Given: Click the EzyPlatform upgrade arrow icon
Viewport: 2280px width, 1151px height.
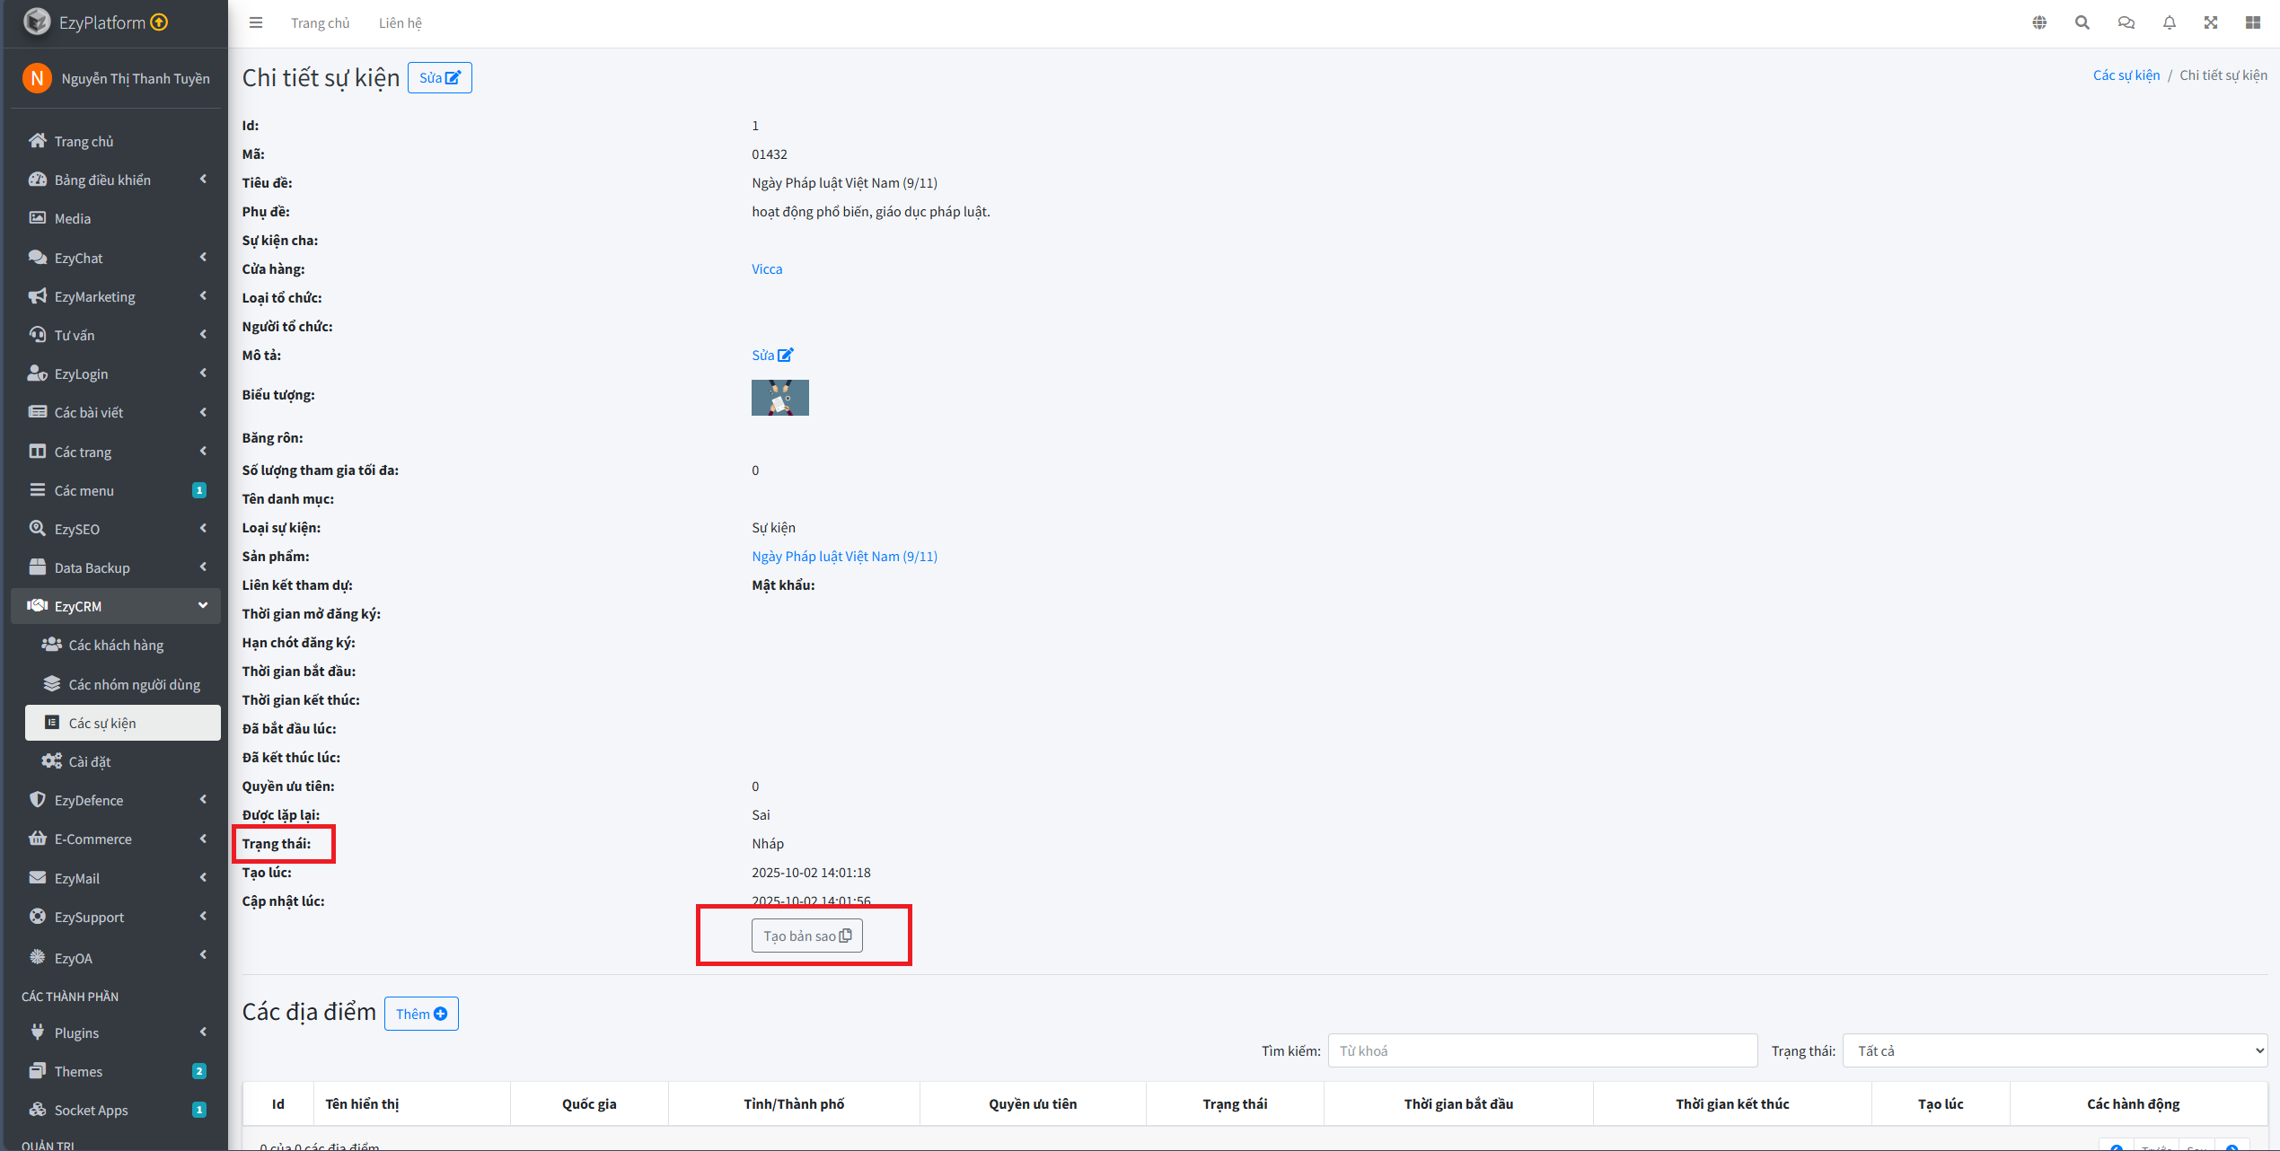Looking at the screenshot, I should (x=160, y=22).
